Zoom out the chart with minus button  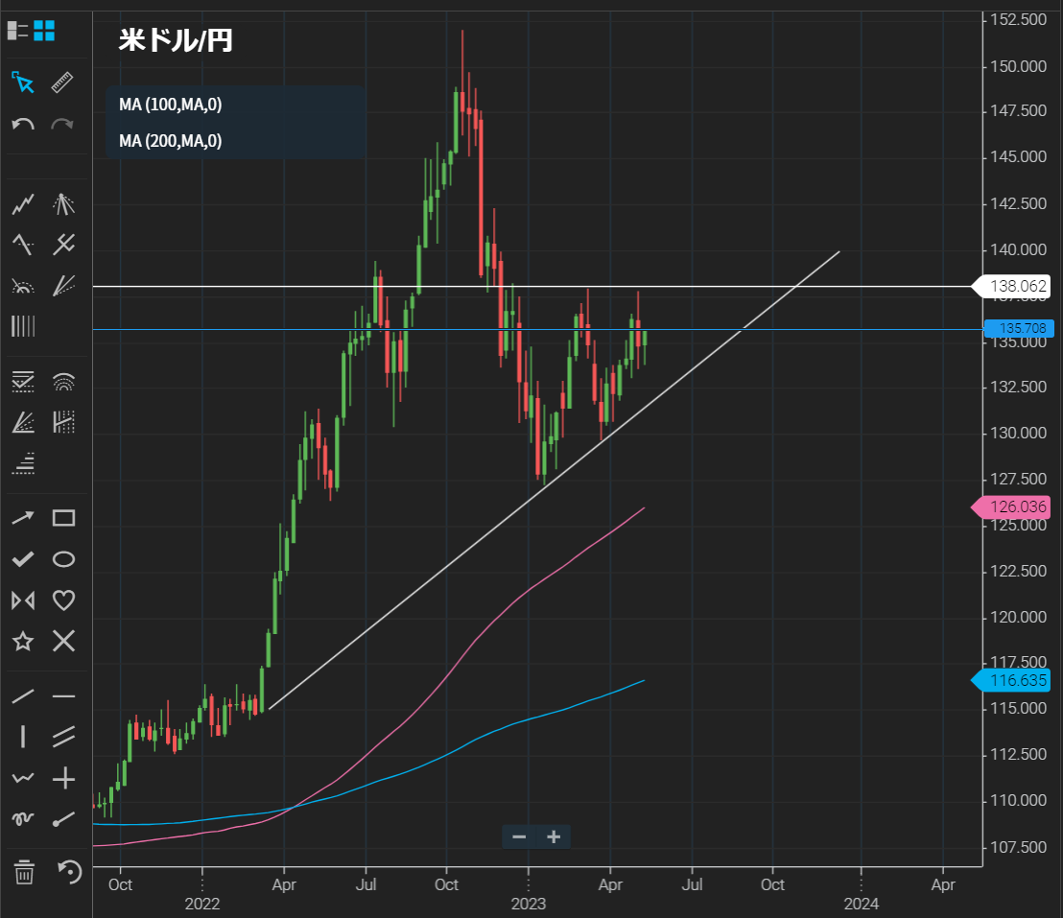519,836
